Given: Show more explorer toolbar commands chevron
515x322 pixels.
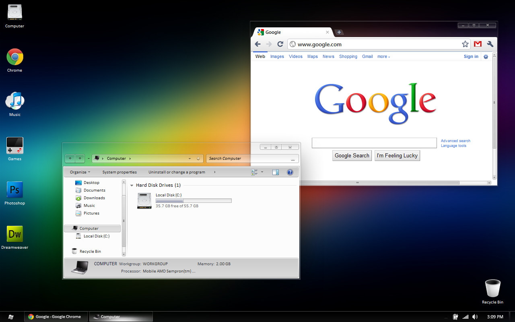Looking at the screenshot, I should (215, 172).
